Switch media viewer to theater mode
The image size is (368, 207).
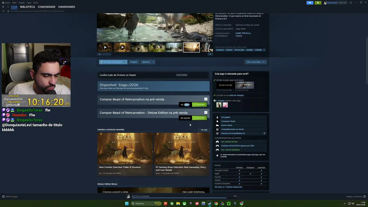pyautogui.click(x=204, y=39)
